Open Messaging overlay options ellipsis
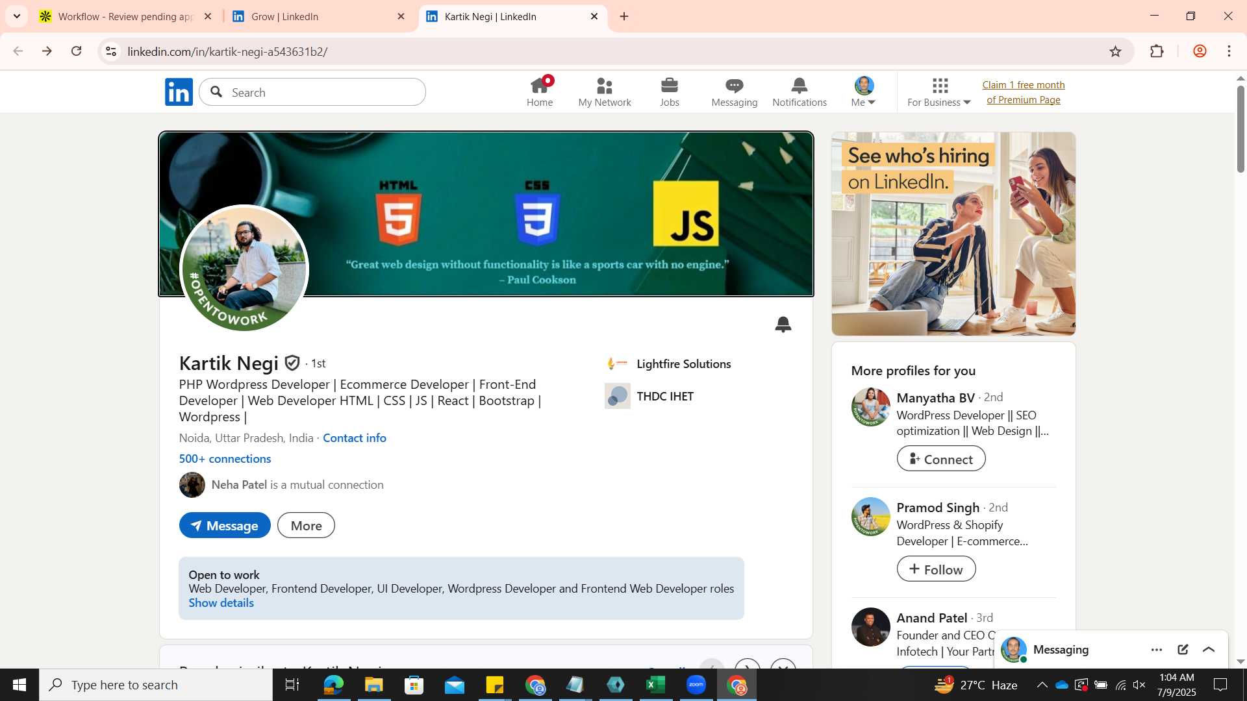The height and width of the screenshot is (701, 1247). click(x=1156, y=650)
